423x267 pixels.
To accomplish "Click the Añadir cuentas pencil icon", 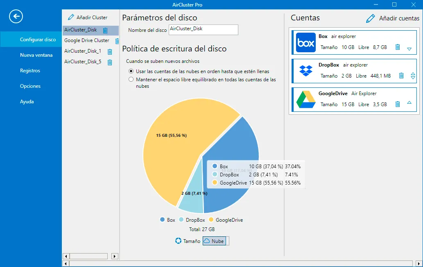I will (x=371, y=18).
